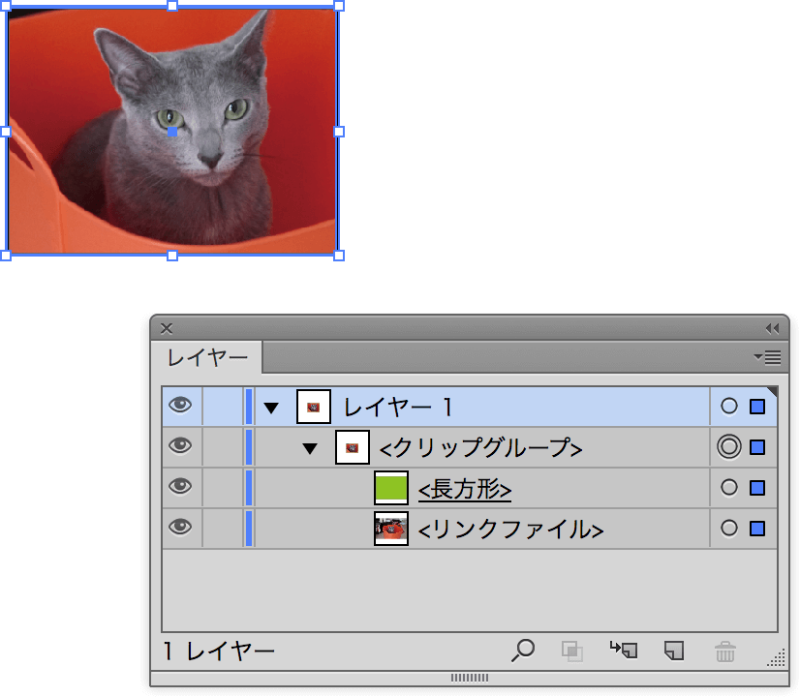Click selection indicator square of <リンクファイル>
The height and width of the screenshot is (697, 800).
(x=757, y=529)
